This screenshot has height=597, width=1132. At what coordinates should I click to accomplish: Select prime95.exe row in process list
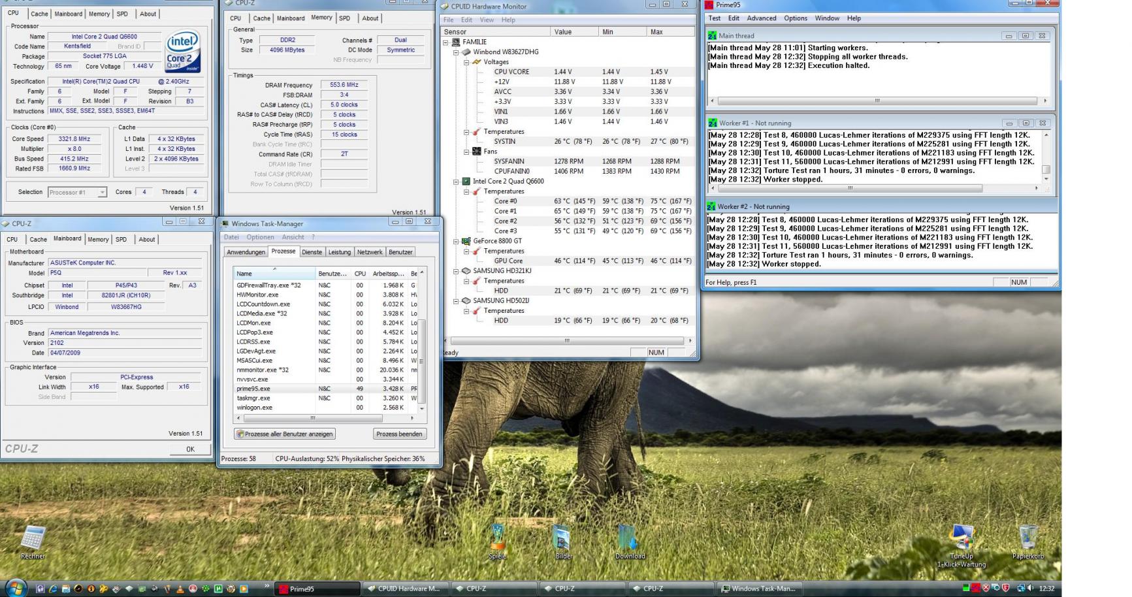(326, 389)
